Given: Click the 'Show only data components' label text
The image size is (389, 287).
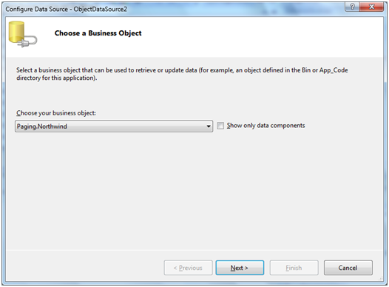Looking at the screenshot, I should point(265,126).
